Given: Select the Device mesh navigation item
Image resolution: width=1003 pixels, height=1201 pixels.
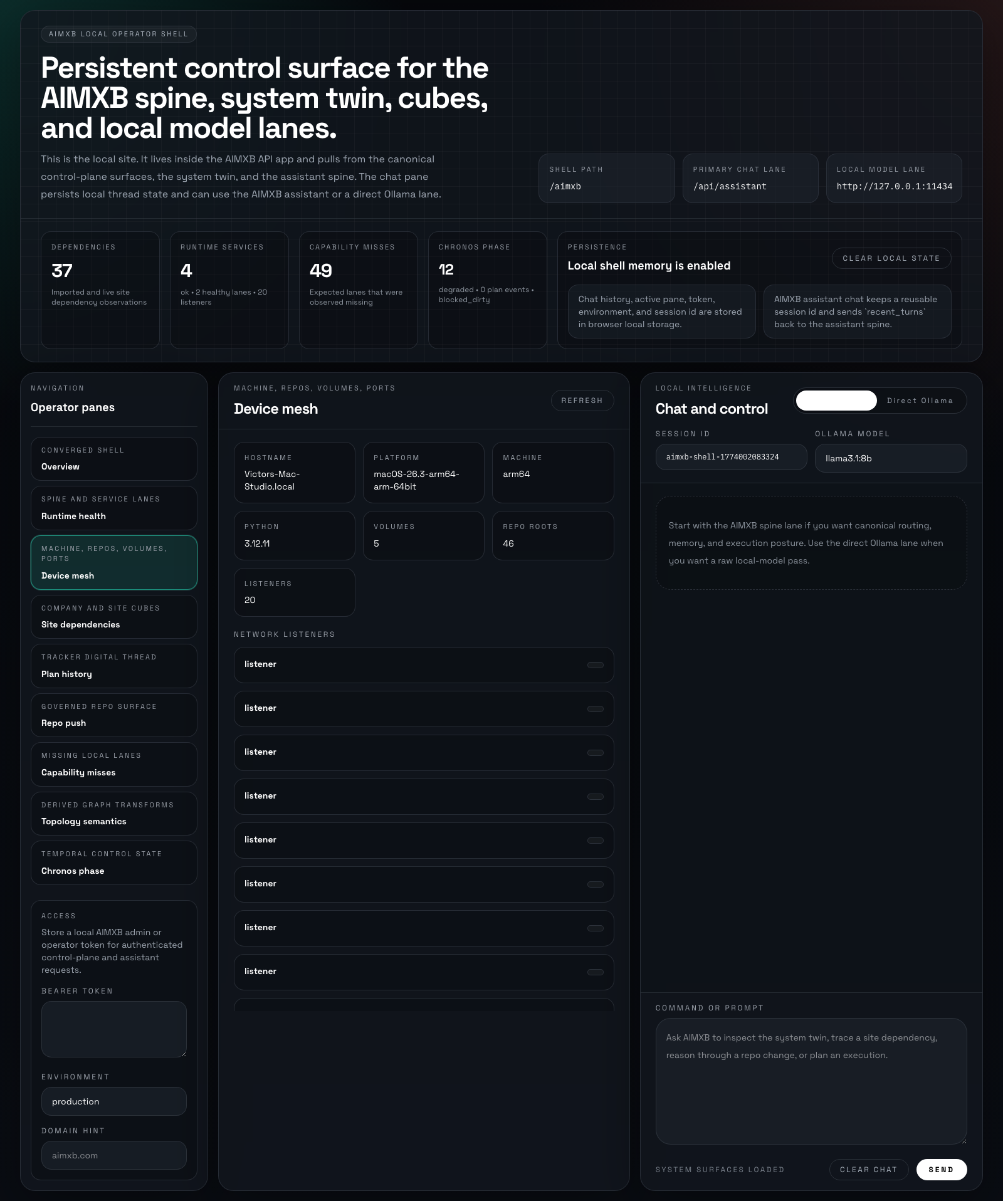Looking at the screenshot, I should (114, 562).
